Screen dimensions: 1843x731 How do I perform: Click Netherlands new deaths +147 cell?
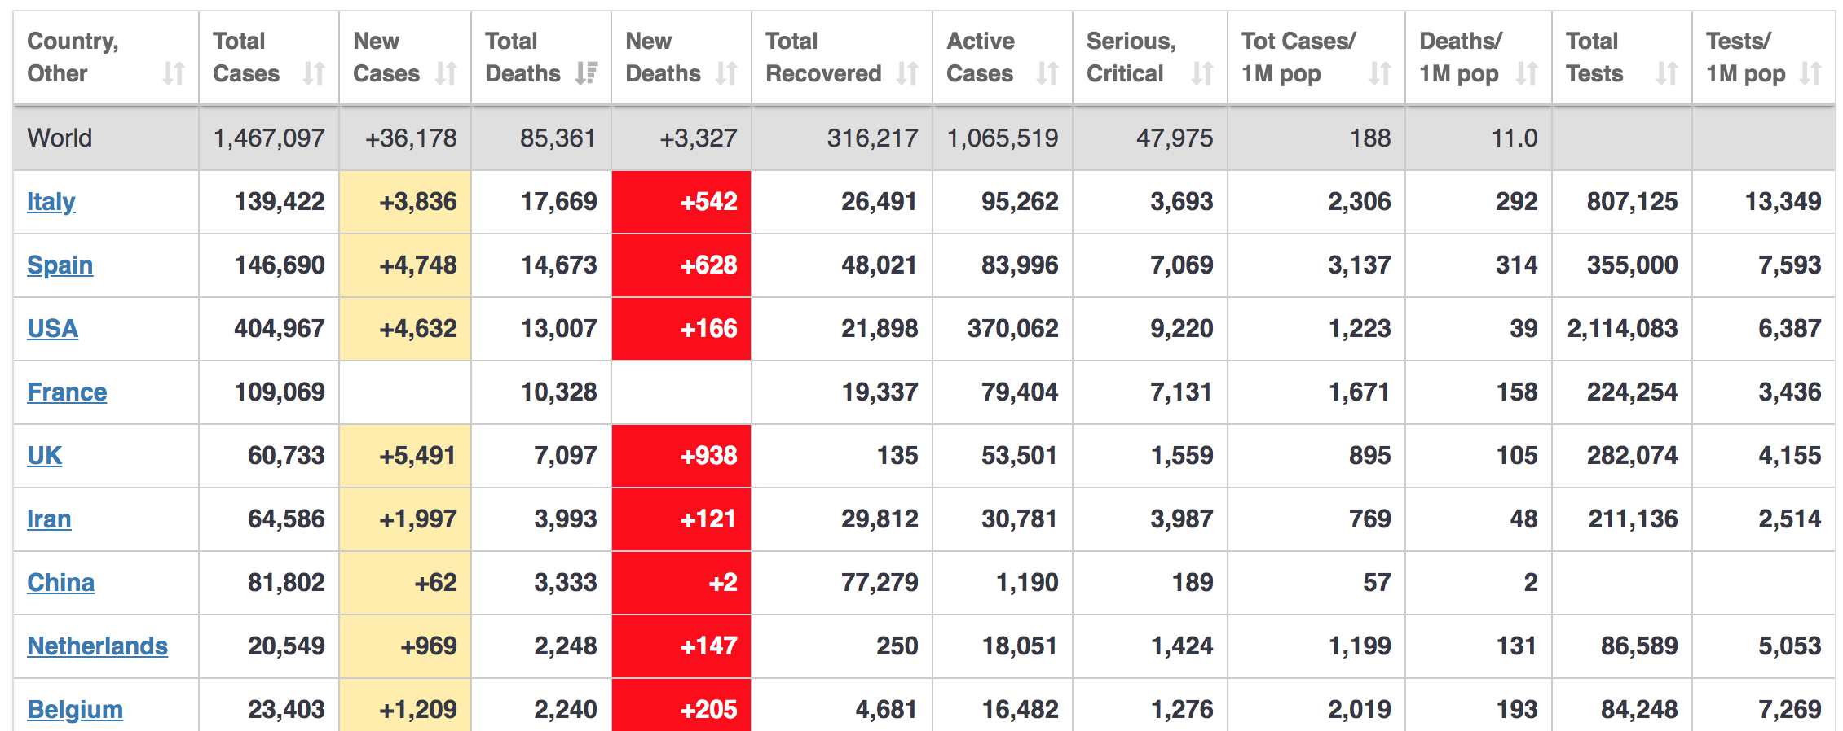coord(681,646)
